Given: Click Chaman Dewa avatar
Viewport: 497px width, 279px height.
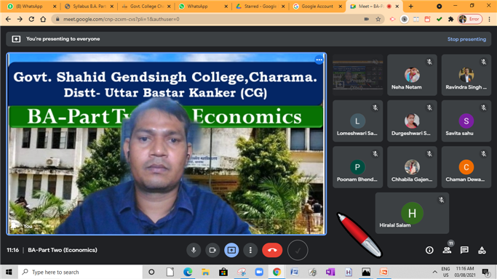Looking at the screenshot, I should click(466, 167).
